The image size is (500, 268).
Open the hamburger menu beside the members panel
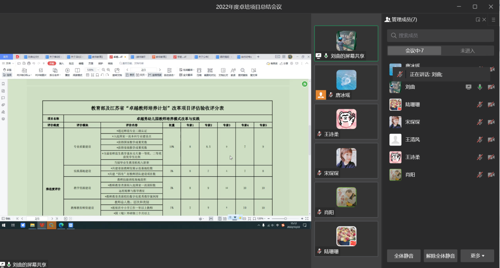pos(493,19)
